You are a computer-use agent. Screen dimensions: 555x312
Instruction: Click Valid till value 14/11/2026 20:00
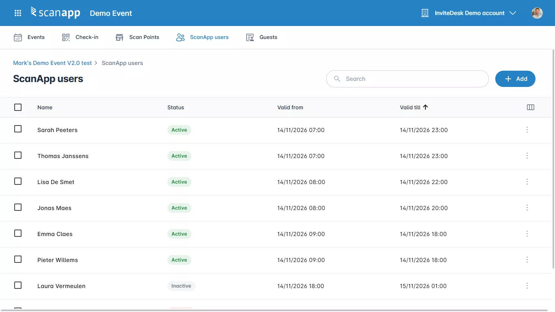tap(424, 208)
